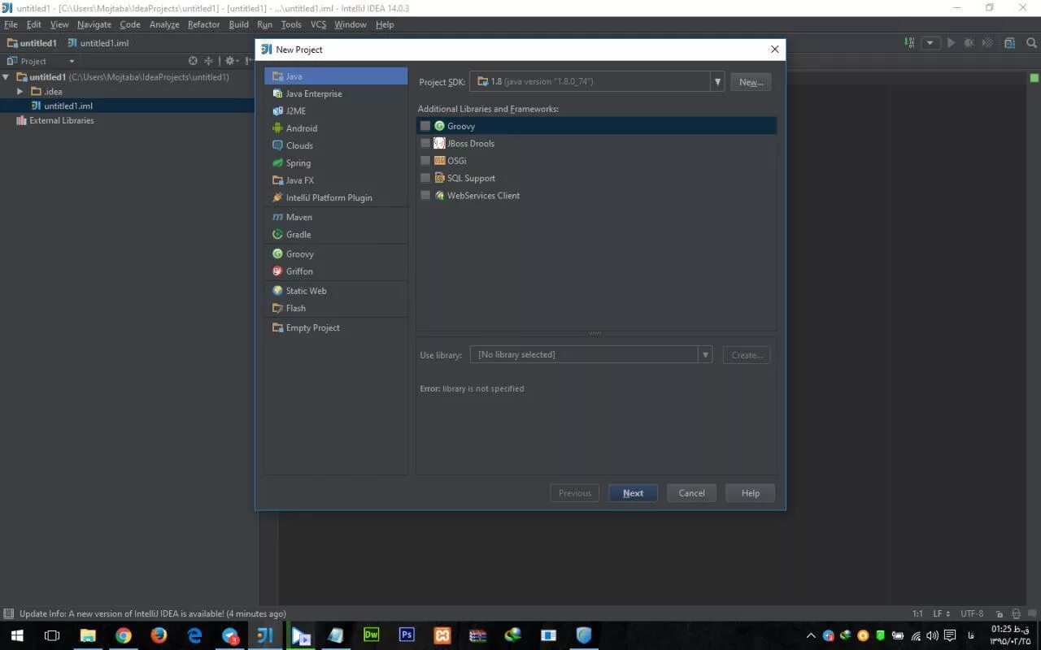Click Make Project build icon in toolbar

click(x=909, y=43)
